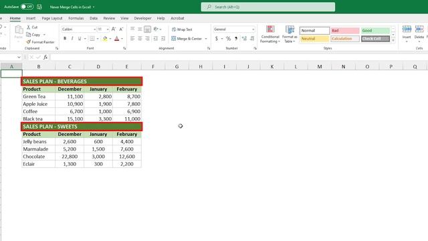Open the Page Layout tab

(x=52, y=18)
